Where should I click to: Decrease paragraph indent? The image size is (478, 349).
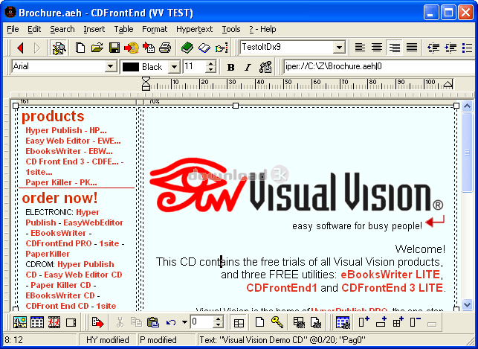[x=433, y=48]
